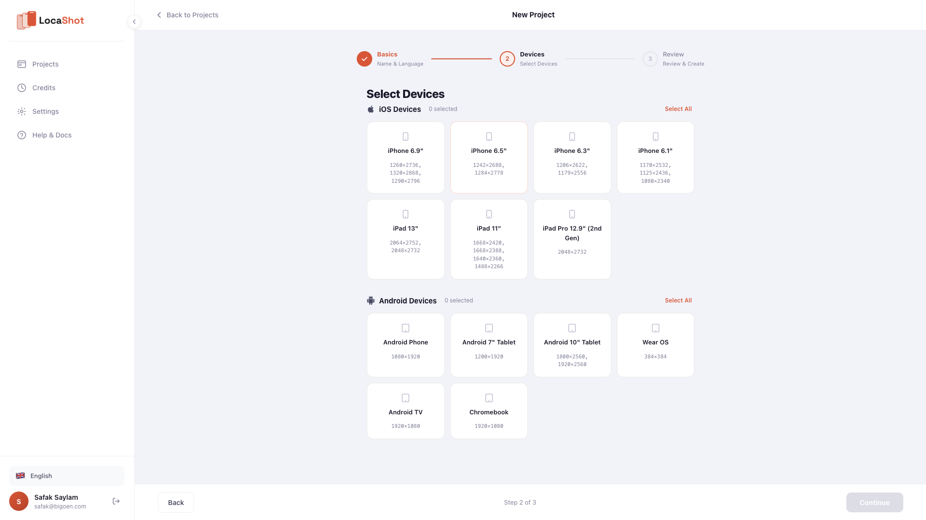Click the Android robot icon

pos(370,300)
